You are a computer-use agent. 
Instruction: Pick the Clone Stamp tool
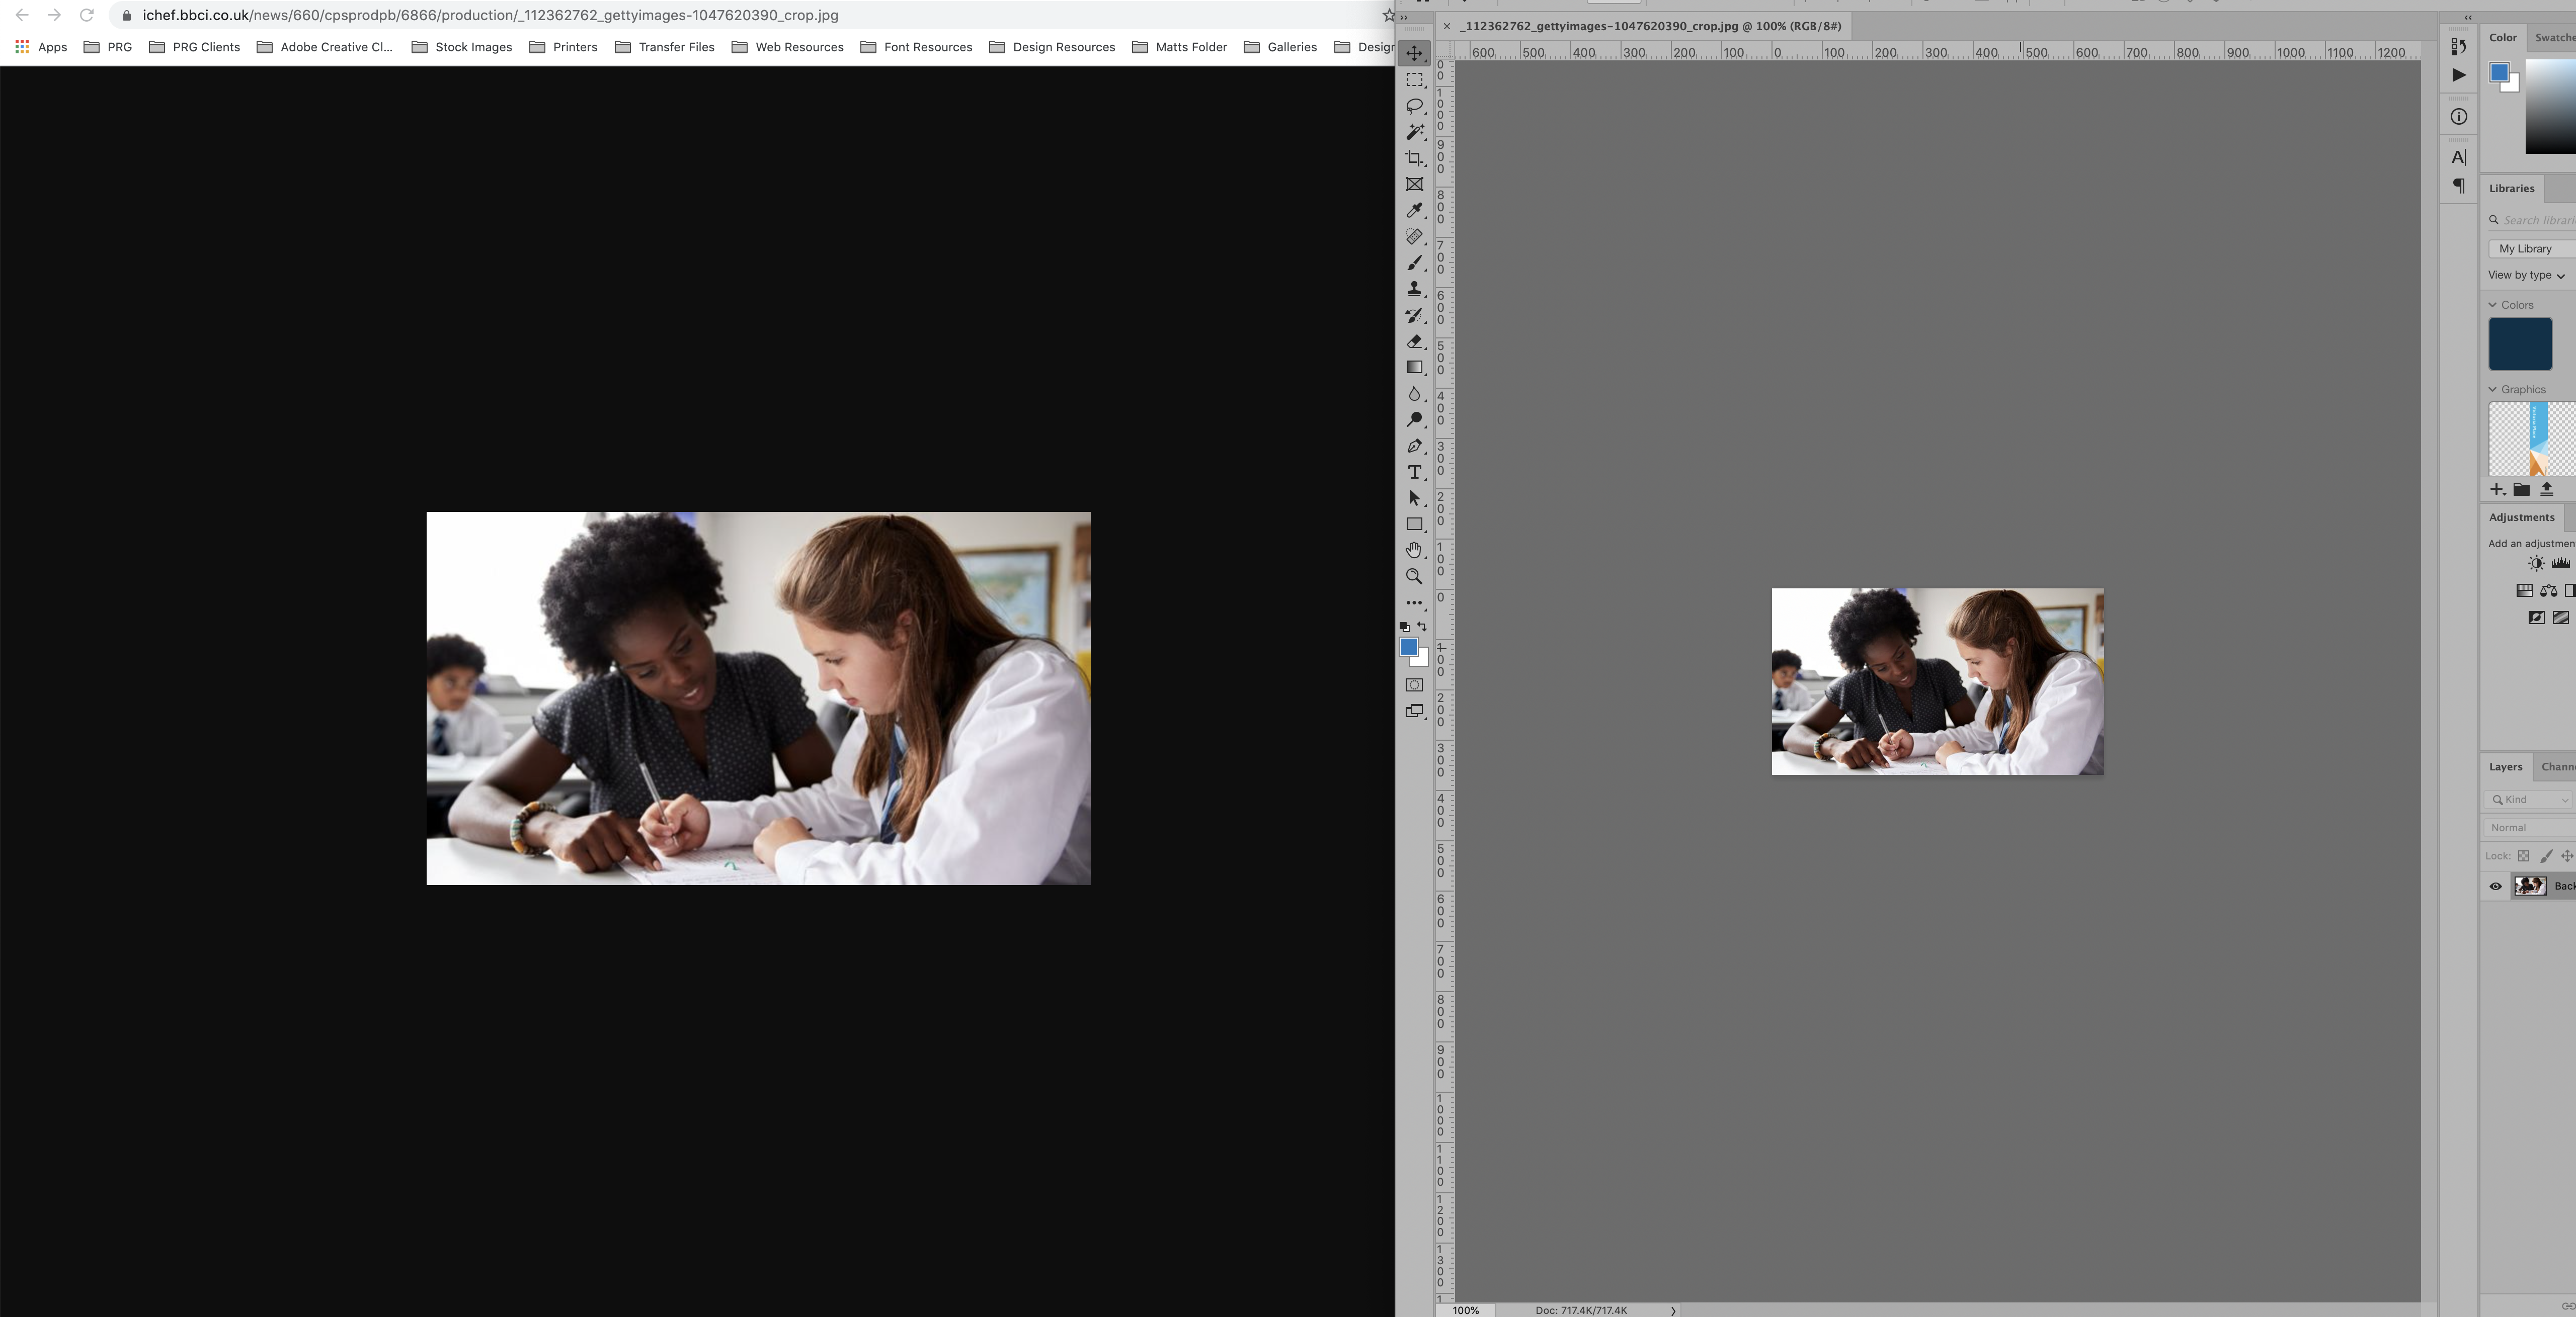[x=1414, y=289]
